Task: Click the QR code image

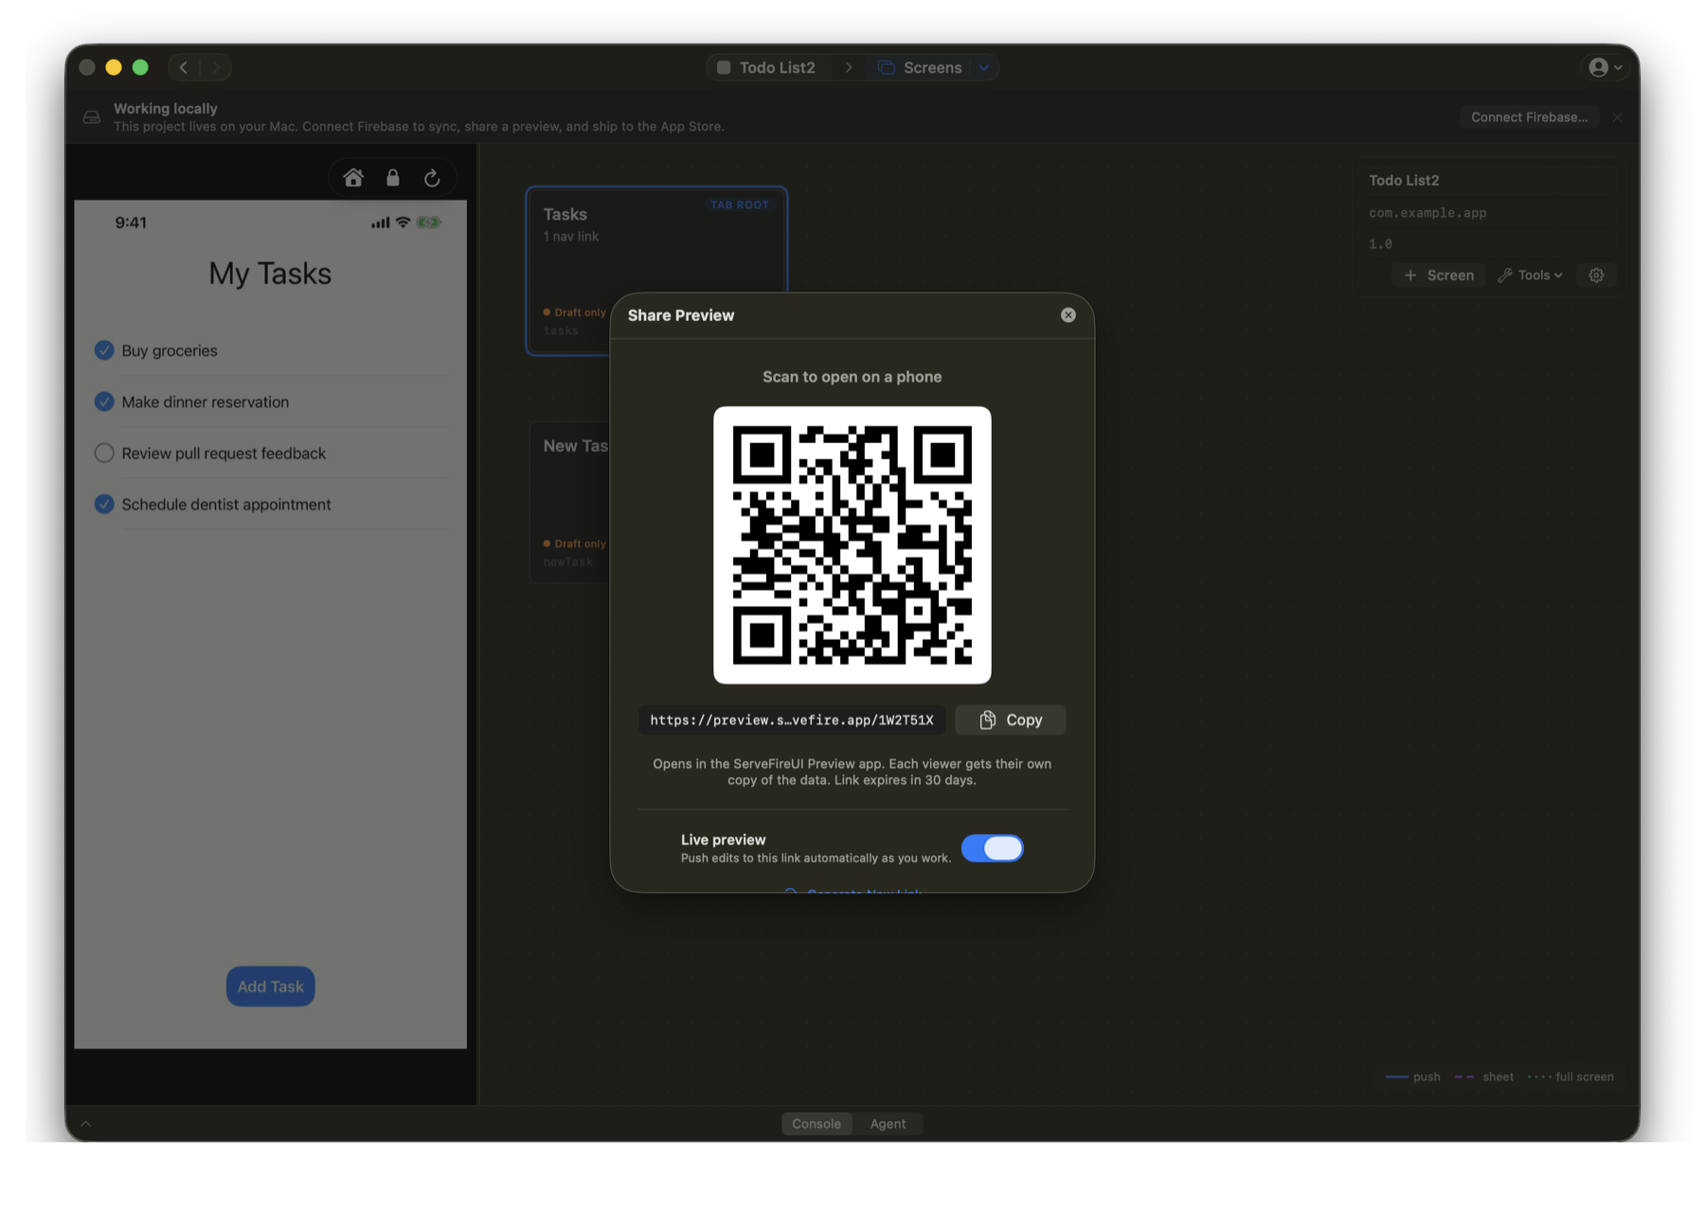Action: [x=852, y=545]
